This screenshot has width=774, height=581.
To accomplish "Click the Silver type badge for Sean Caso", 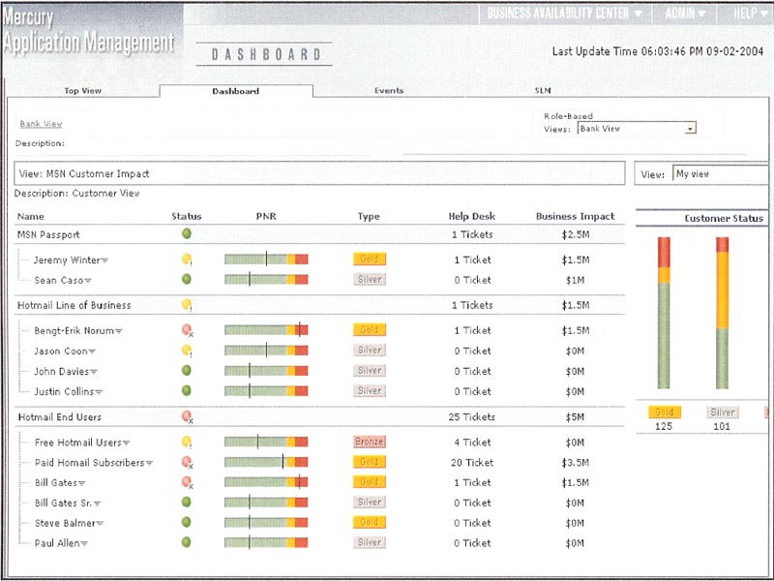I will click(370, 279).
